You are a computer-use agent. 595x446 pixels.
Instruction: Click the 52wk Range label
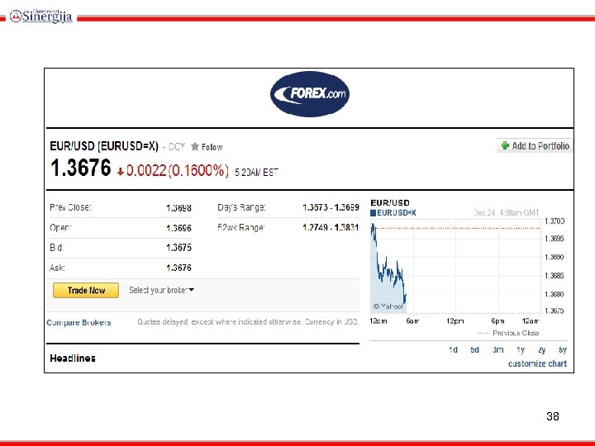[x=241, y=228]
